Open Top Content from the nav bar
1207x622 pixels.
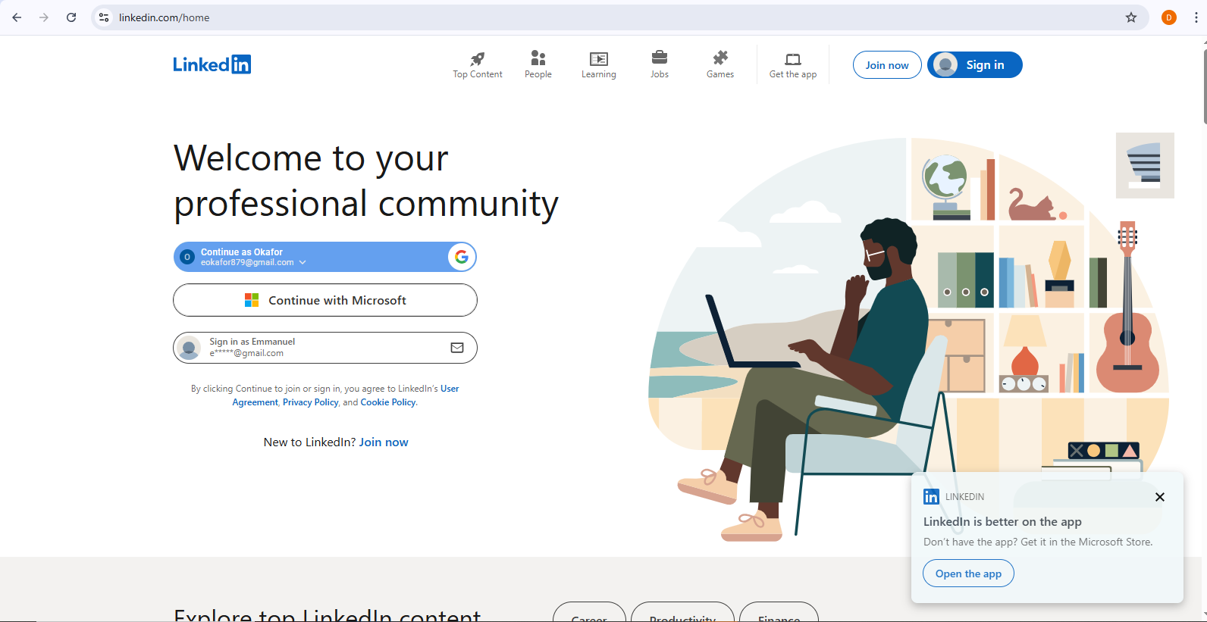point(478,65)
